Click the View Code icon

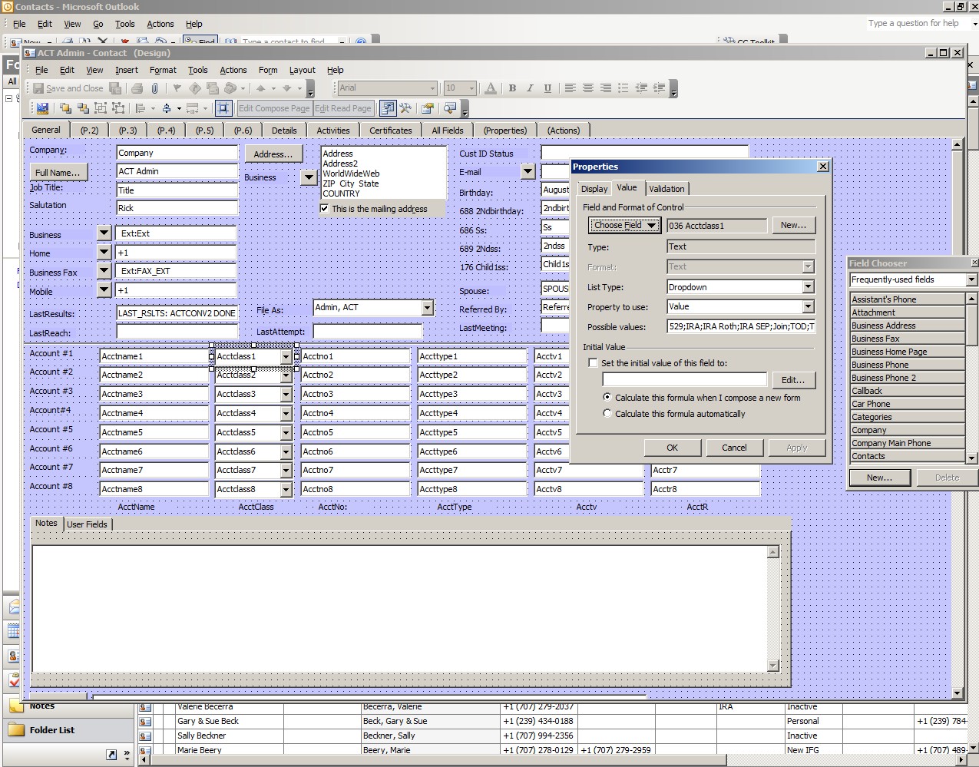tap(450, 108)
